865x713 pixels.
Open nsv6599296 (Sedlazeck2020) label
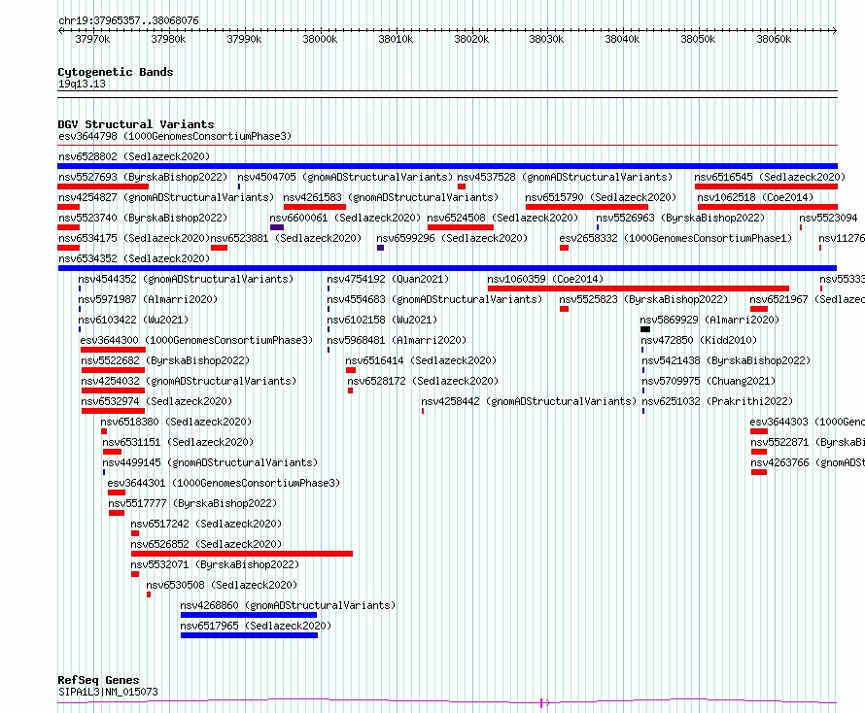[452, 238]
